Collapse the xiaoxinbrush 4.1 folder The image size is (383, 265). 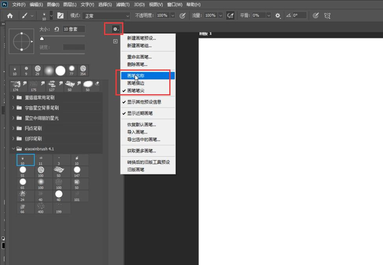[x=14, y=149]
